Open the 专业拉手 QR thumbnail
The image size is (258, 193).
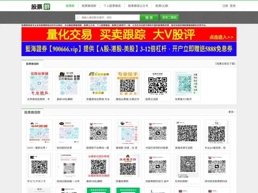[x=128, y=84]
